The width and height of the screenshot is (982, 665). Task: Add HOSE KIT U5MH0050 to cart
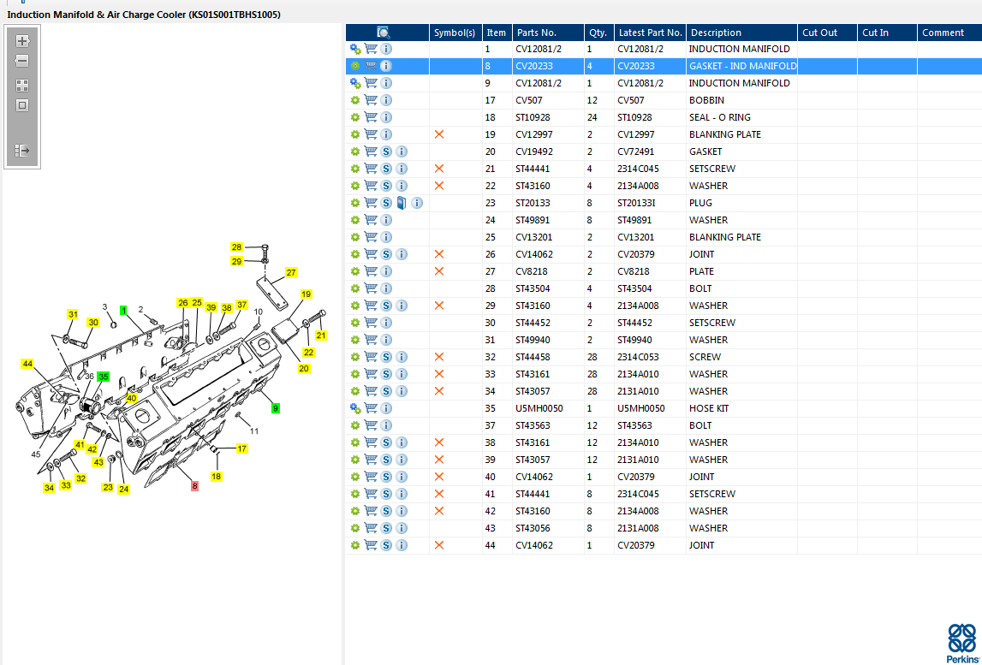pos(371,408)
